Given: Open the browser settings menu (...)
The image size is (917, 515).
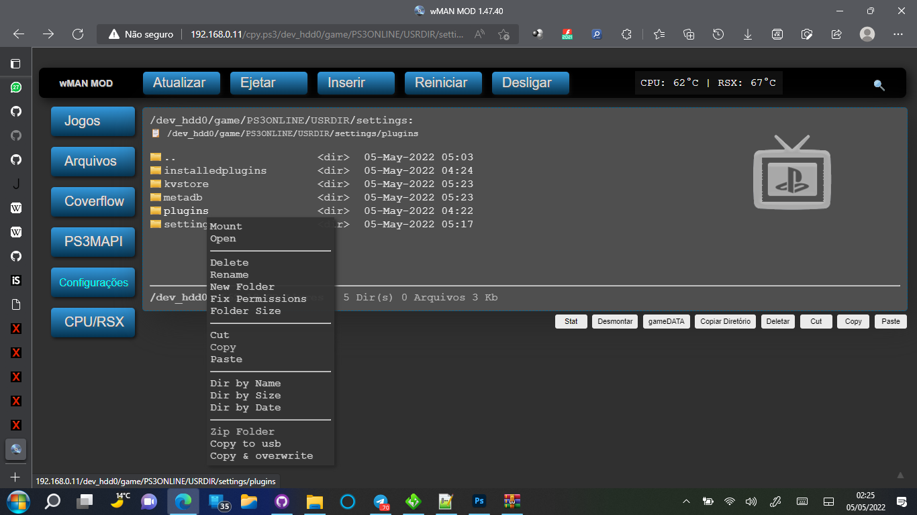Looking at the screenshot, I should pyautogui.click(x=898, y=34).
